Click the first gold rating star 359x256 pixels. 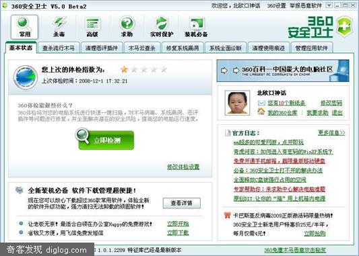pyautogui.click(x=124, y=69)
